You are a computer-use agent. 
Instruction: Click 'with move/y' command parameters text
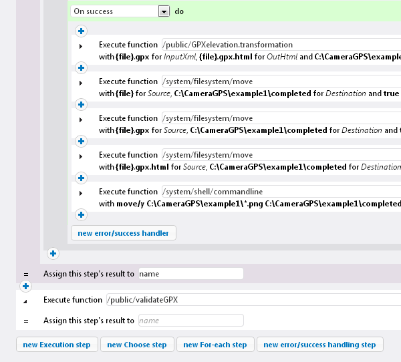point(250,204)
